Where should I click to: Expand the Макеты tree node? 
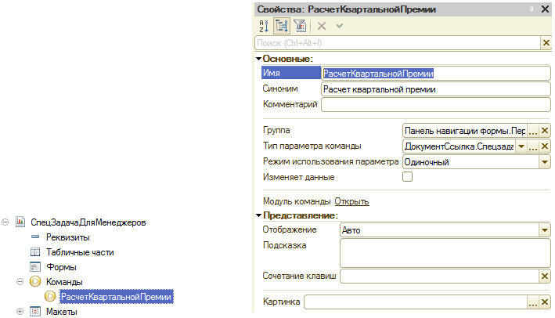[20, 312]
